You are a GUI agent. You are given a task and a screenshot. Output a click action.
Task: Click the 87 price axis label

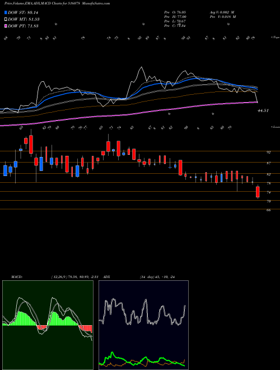pyautogui.click(x=268, y=163)
